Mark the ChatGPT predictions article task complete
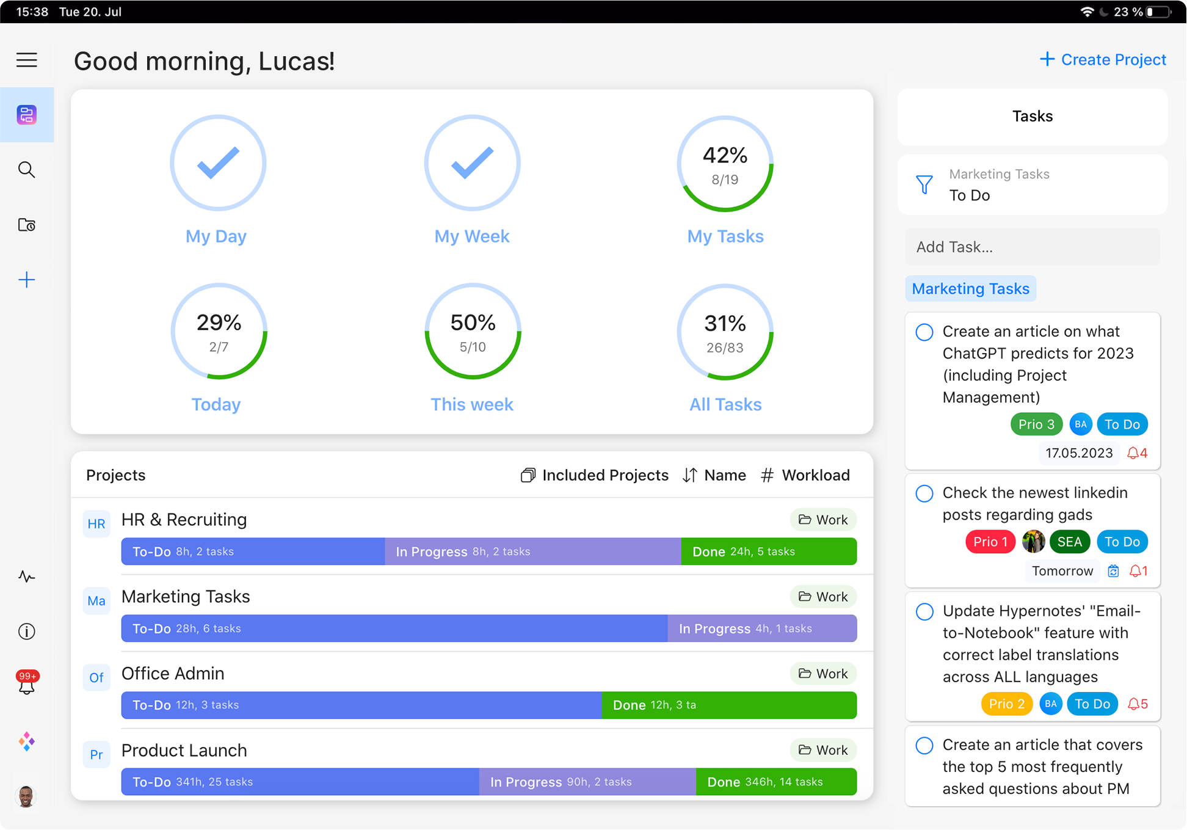 924,332
